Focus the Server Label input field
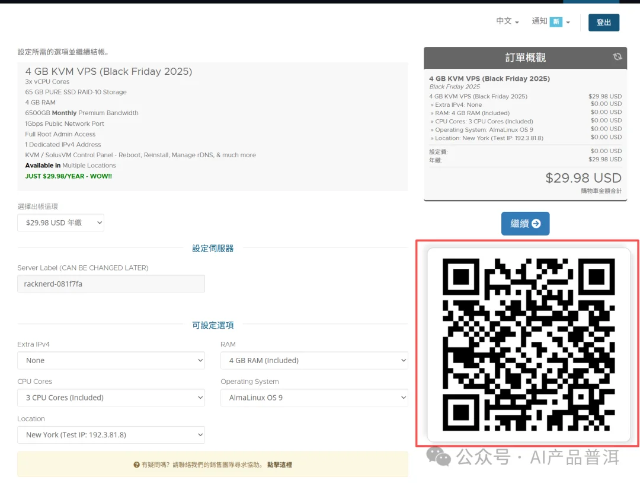This screenshot has height=483, width=640. click(x=111, y=284)
